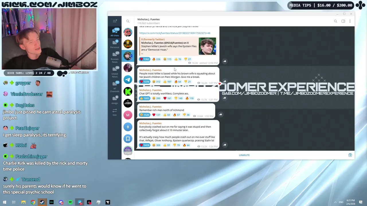Open Spotify from taskbar
Screen dimensions: 367x206
coord(70,202)
